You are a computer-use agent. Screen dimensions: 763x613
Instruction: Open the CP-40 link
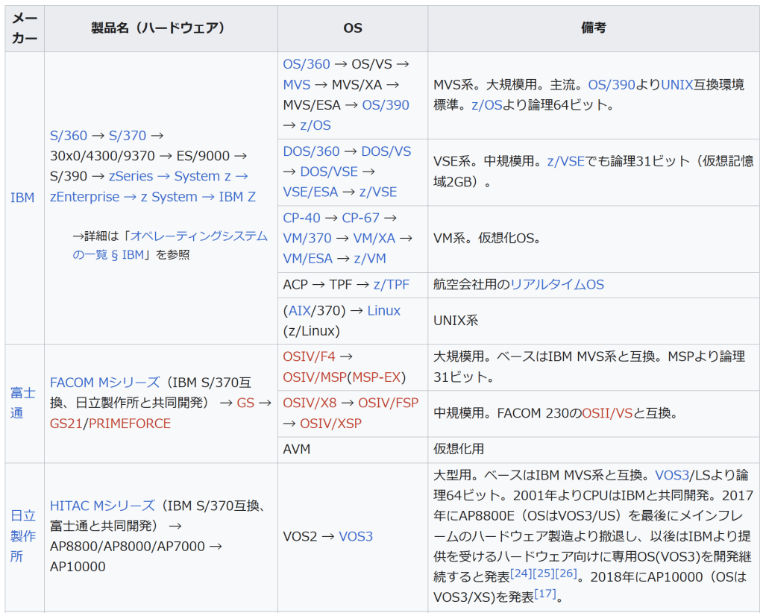[301, 218]
